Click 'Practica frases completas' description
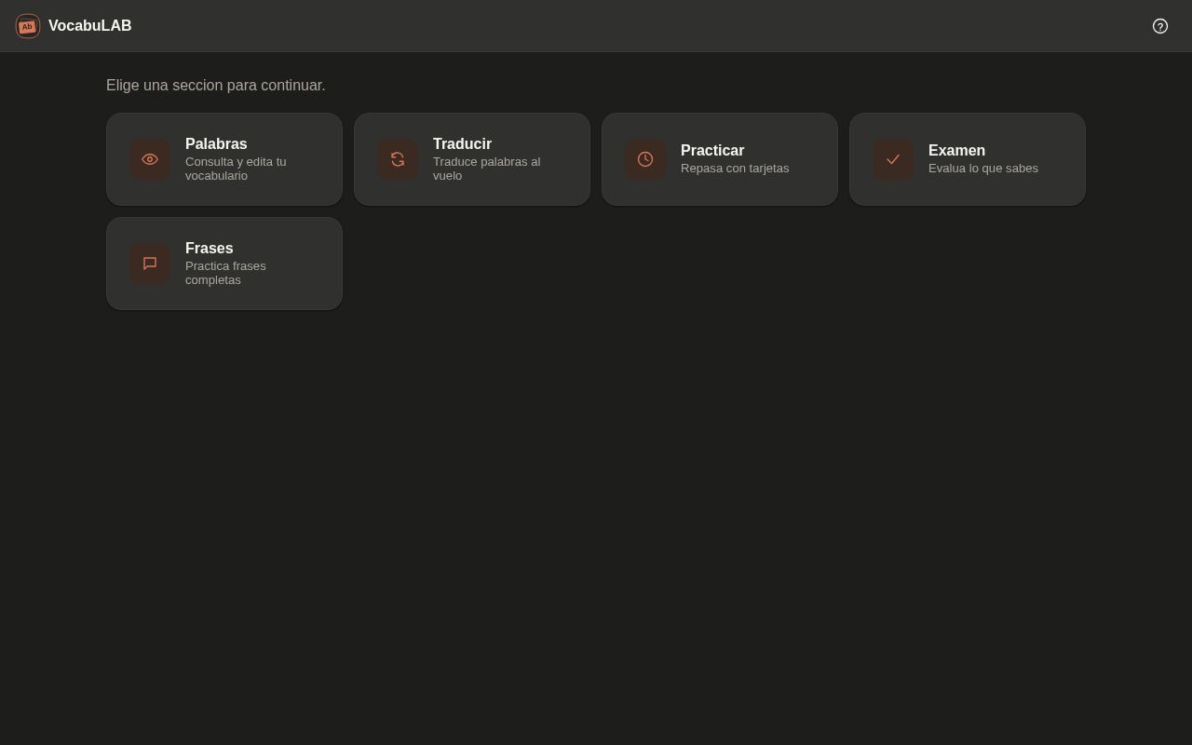1192x745 pixels. tap(225, 273)
